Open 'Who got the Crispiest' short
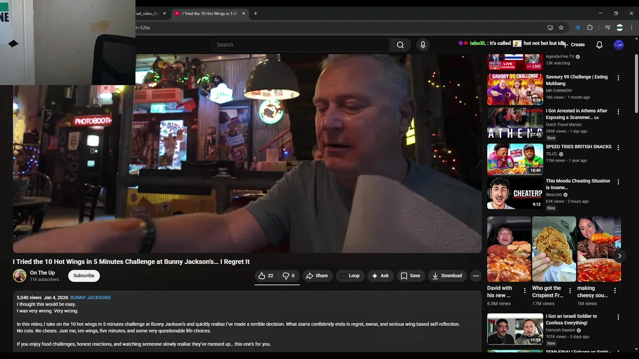This screenshot has width=639, height=359. tap(554, 249)
